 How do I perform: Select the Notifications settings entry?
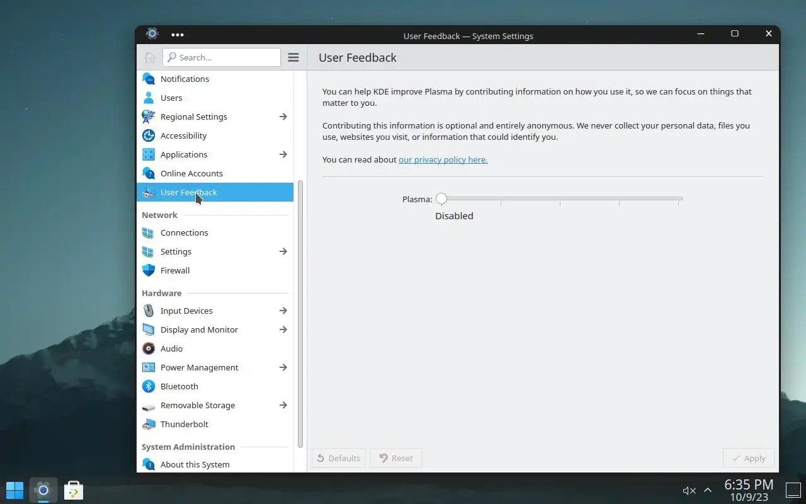point(215,79)
